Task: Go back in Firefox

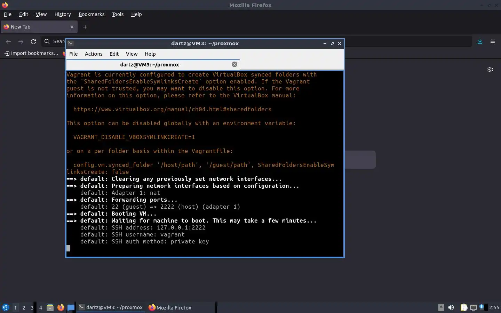Action: pos(8,41)
